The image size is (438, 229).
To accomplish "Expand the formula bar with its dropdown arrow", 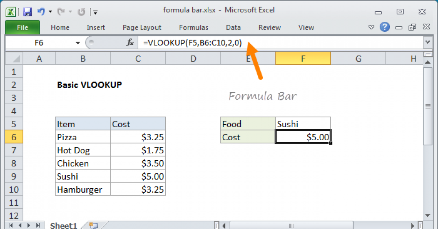I will pyautogui.click(x=427, y=43).
